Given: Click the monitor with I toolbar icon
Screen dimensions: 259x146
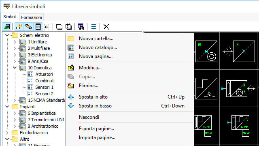Looking at the screenshot, I should (68, 27).
